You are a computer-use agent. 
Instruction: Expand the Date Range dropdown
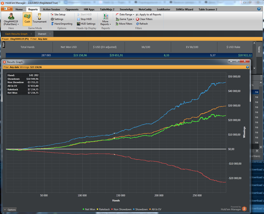tap(126, 14)
